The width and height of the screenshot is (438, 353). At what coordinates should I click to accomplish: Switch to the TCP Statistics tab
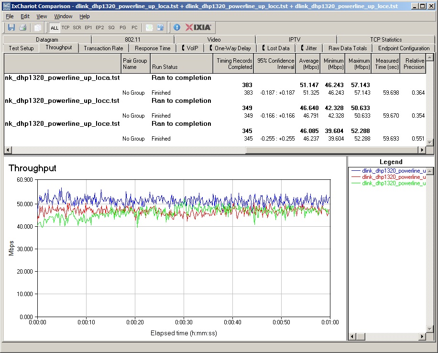[386, 39]
